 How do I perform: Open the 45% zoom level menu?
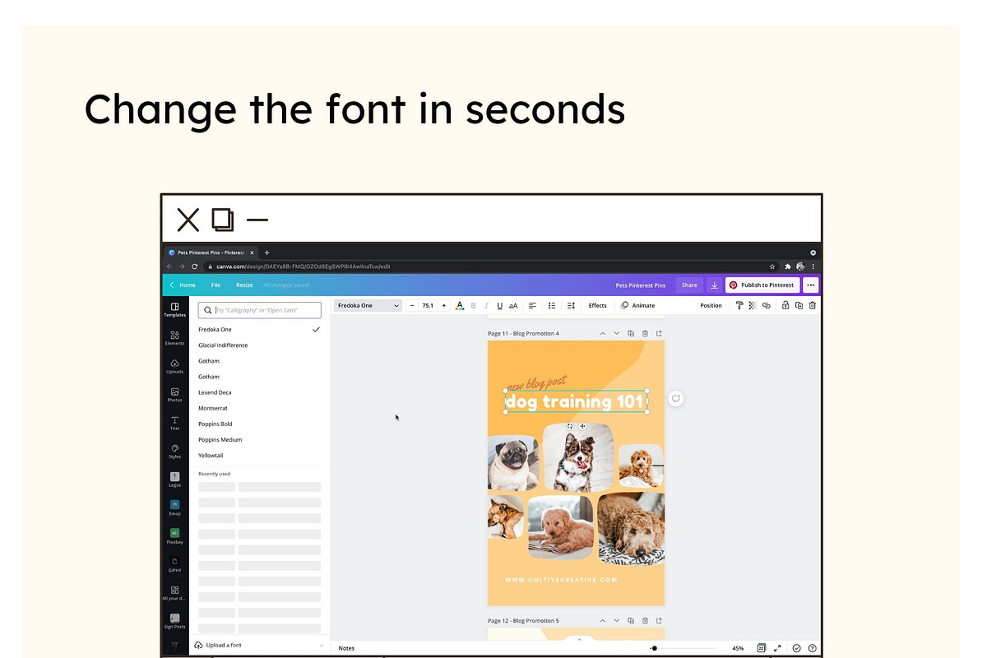tap(738, 648)
